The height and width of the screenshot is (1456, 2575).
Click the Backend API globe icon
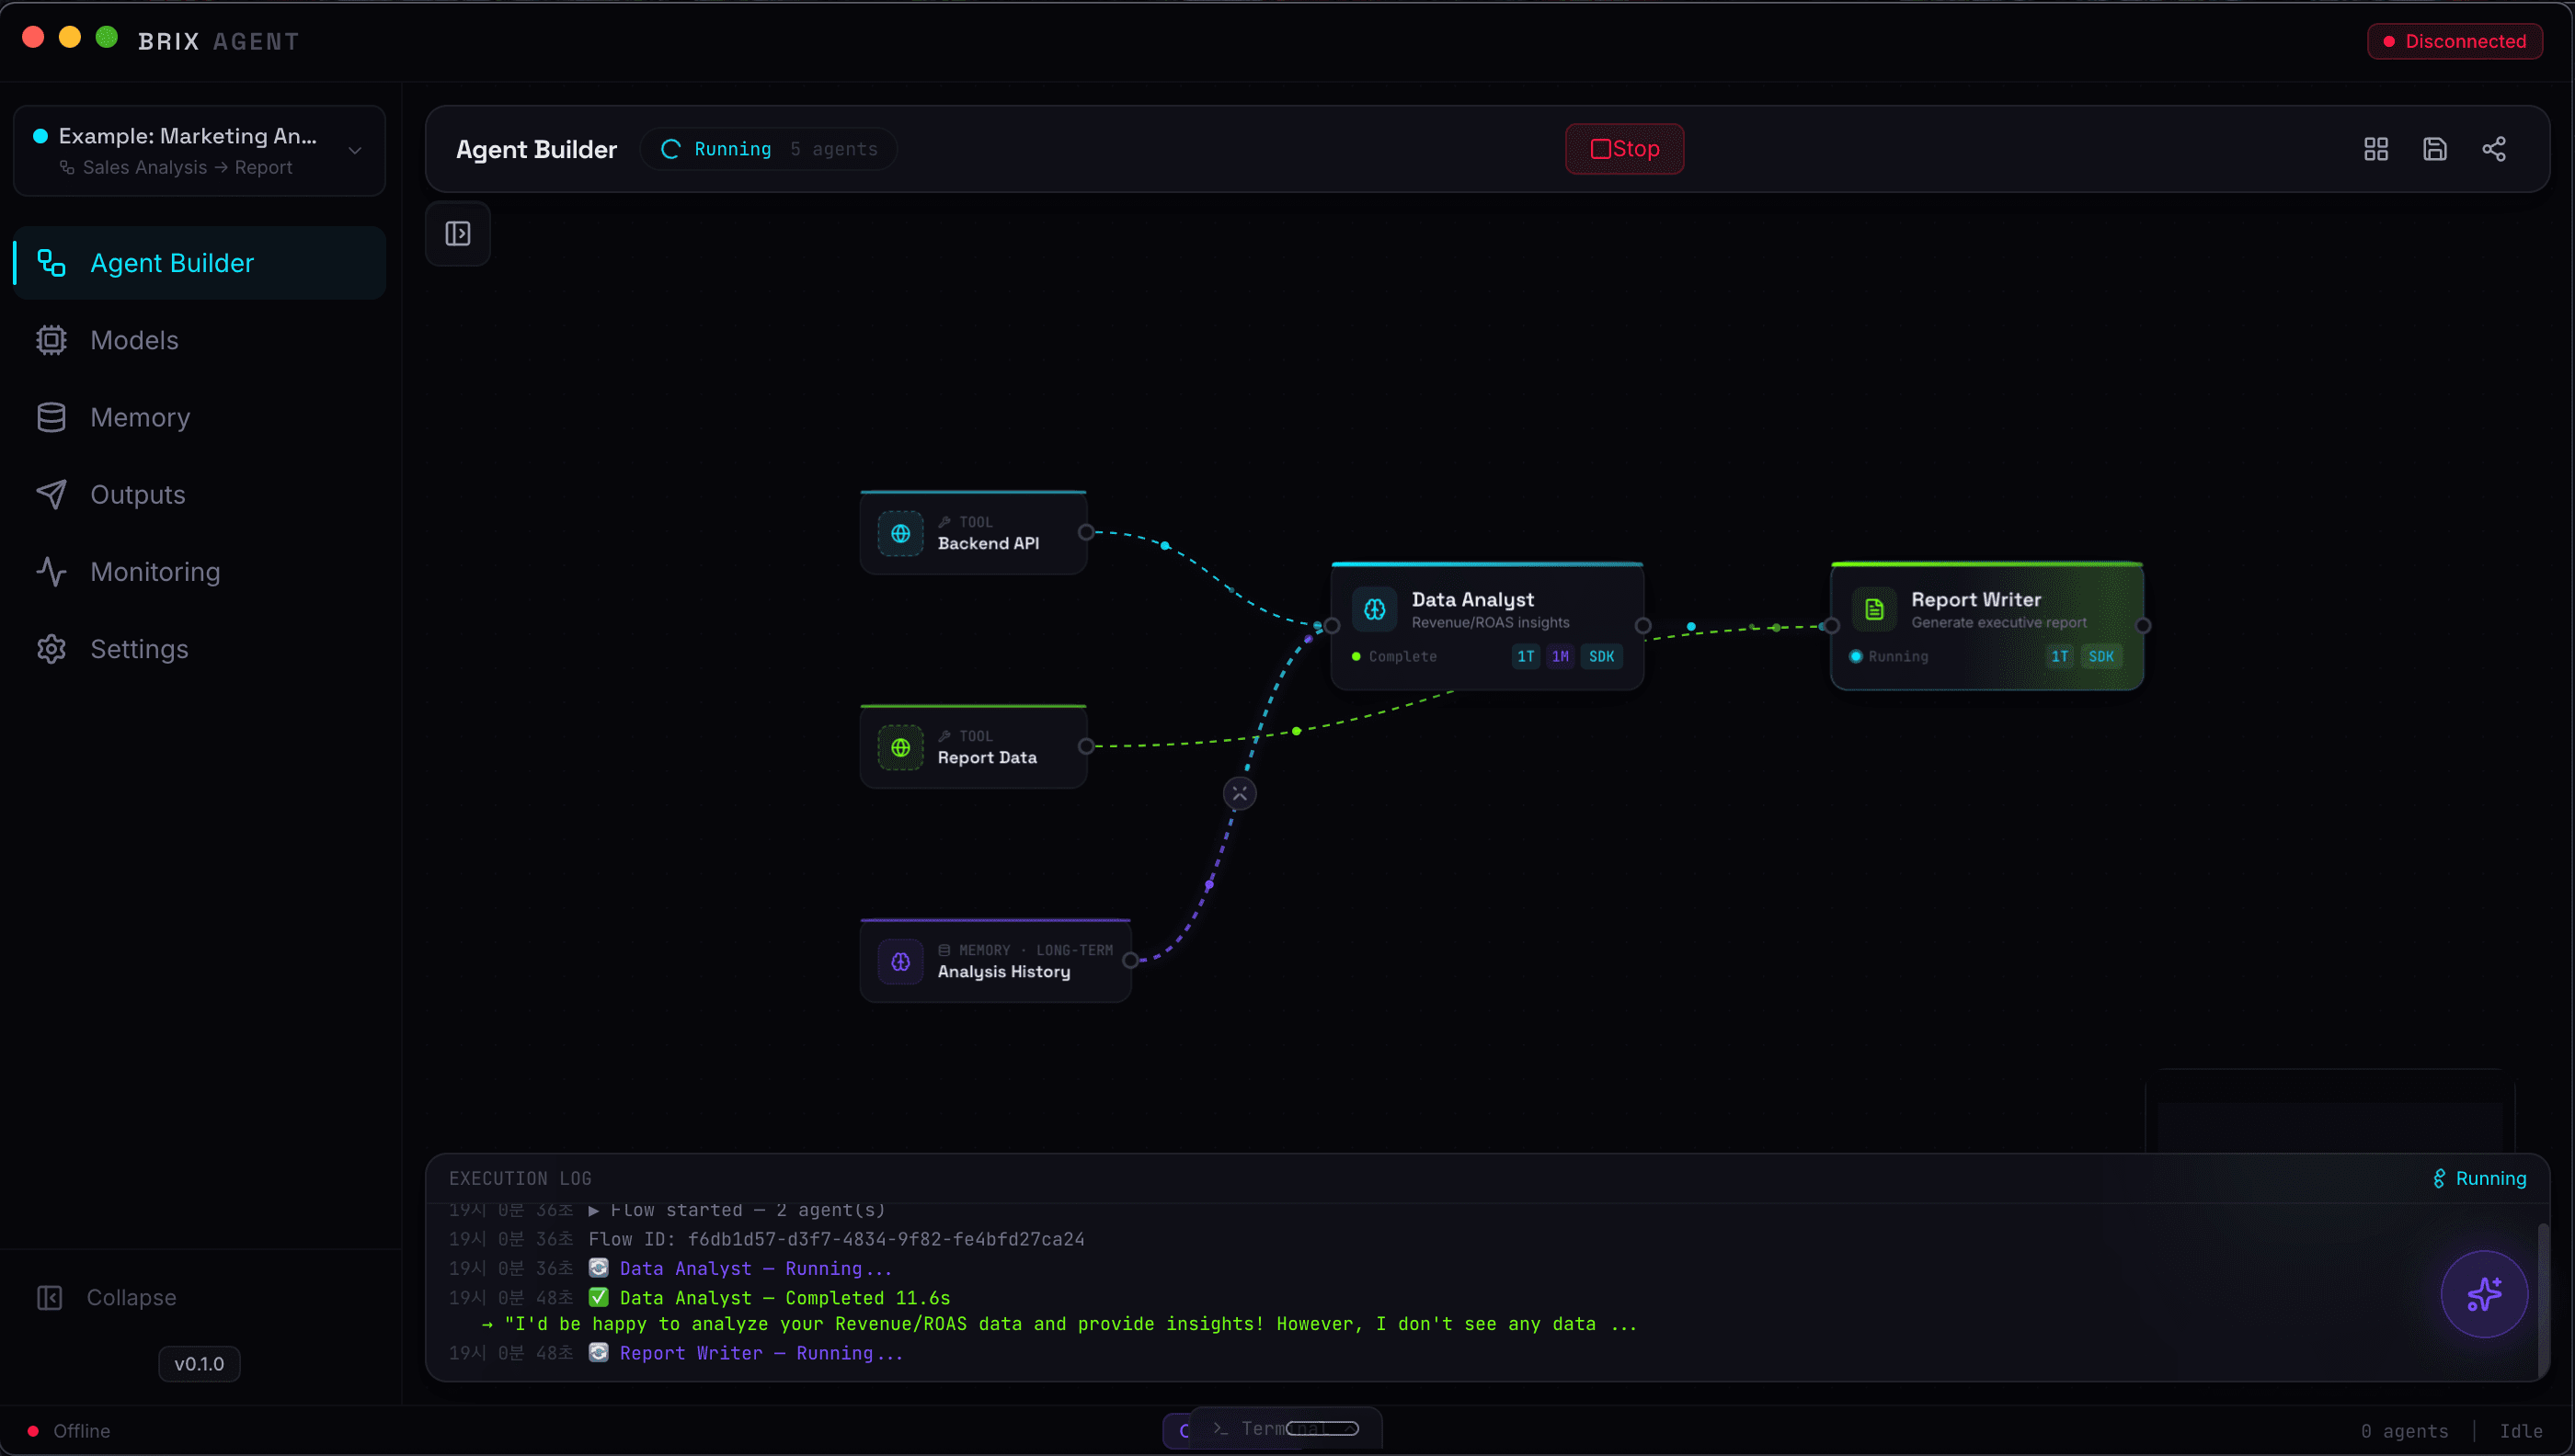900,533
